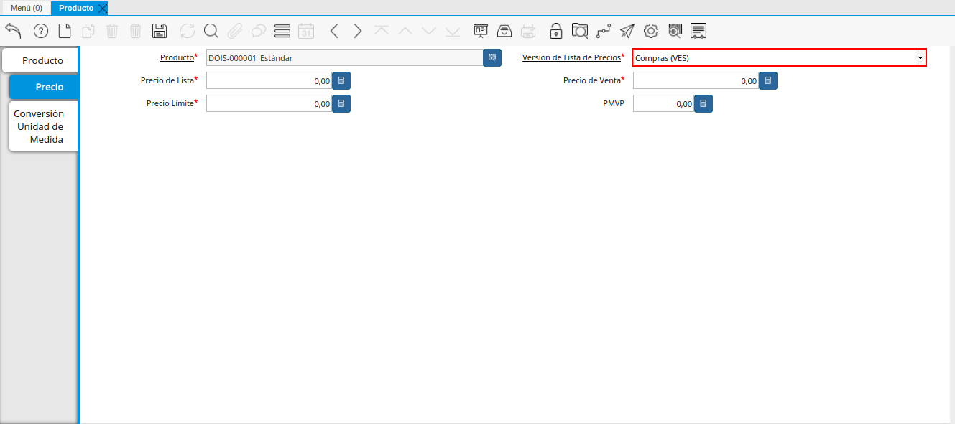Create a new record with the page icon

pos(65,31)
